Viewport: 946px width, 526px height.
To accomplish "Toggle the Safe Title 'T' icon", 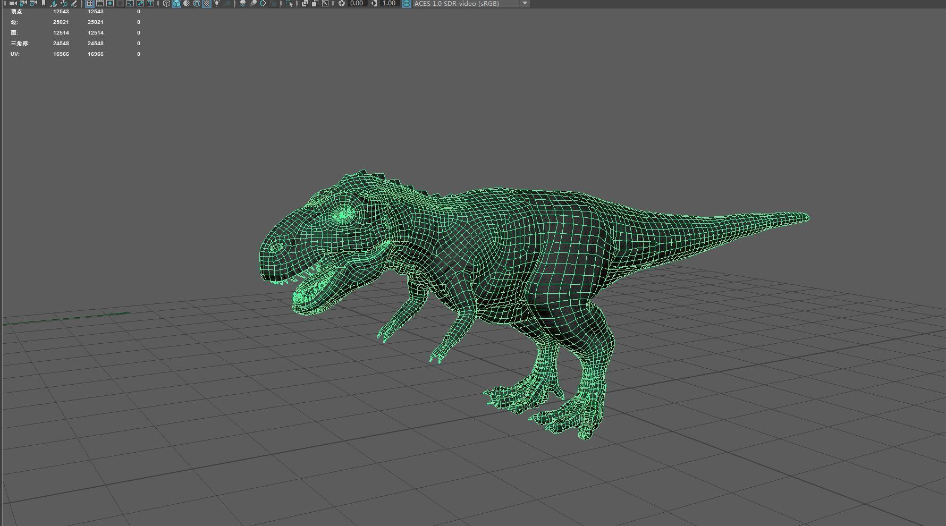I will tap(150, 3).
